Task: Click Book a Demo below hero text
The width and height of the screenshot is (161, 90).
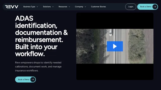Action: (25, 79)
